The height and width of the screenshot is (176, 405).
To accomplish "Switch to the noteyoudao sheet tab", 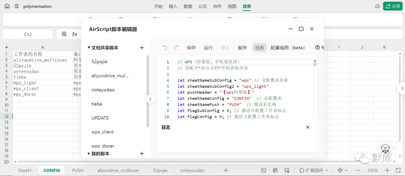I will click(192, 170).
